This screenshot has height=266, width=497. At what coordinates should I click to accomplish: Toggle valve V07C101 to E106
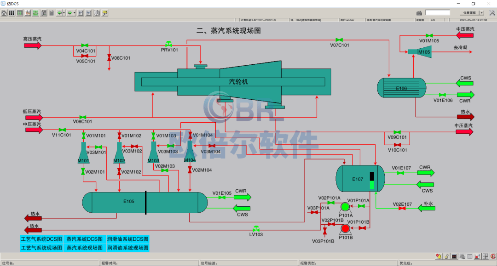[x=339, y=40]
